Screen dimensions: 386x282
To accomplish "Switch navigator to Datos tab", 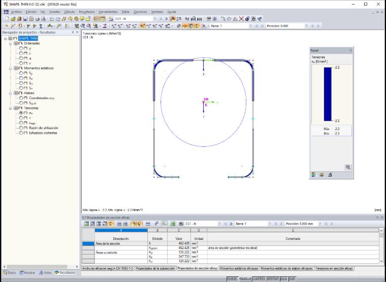I will 10,273.
